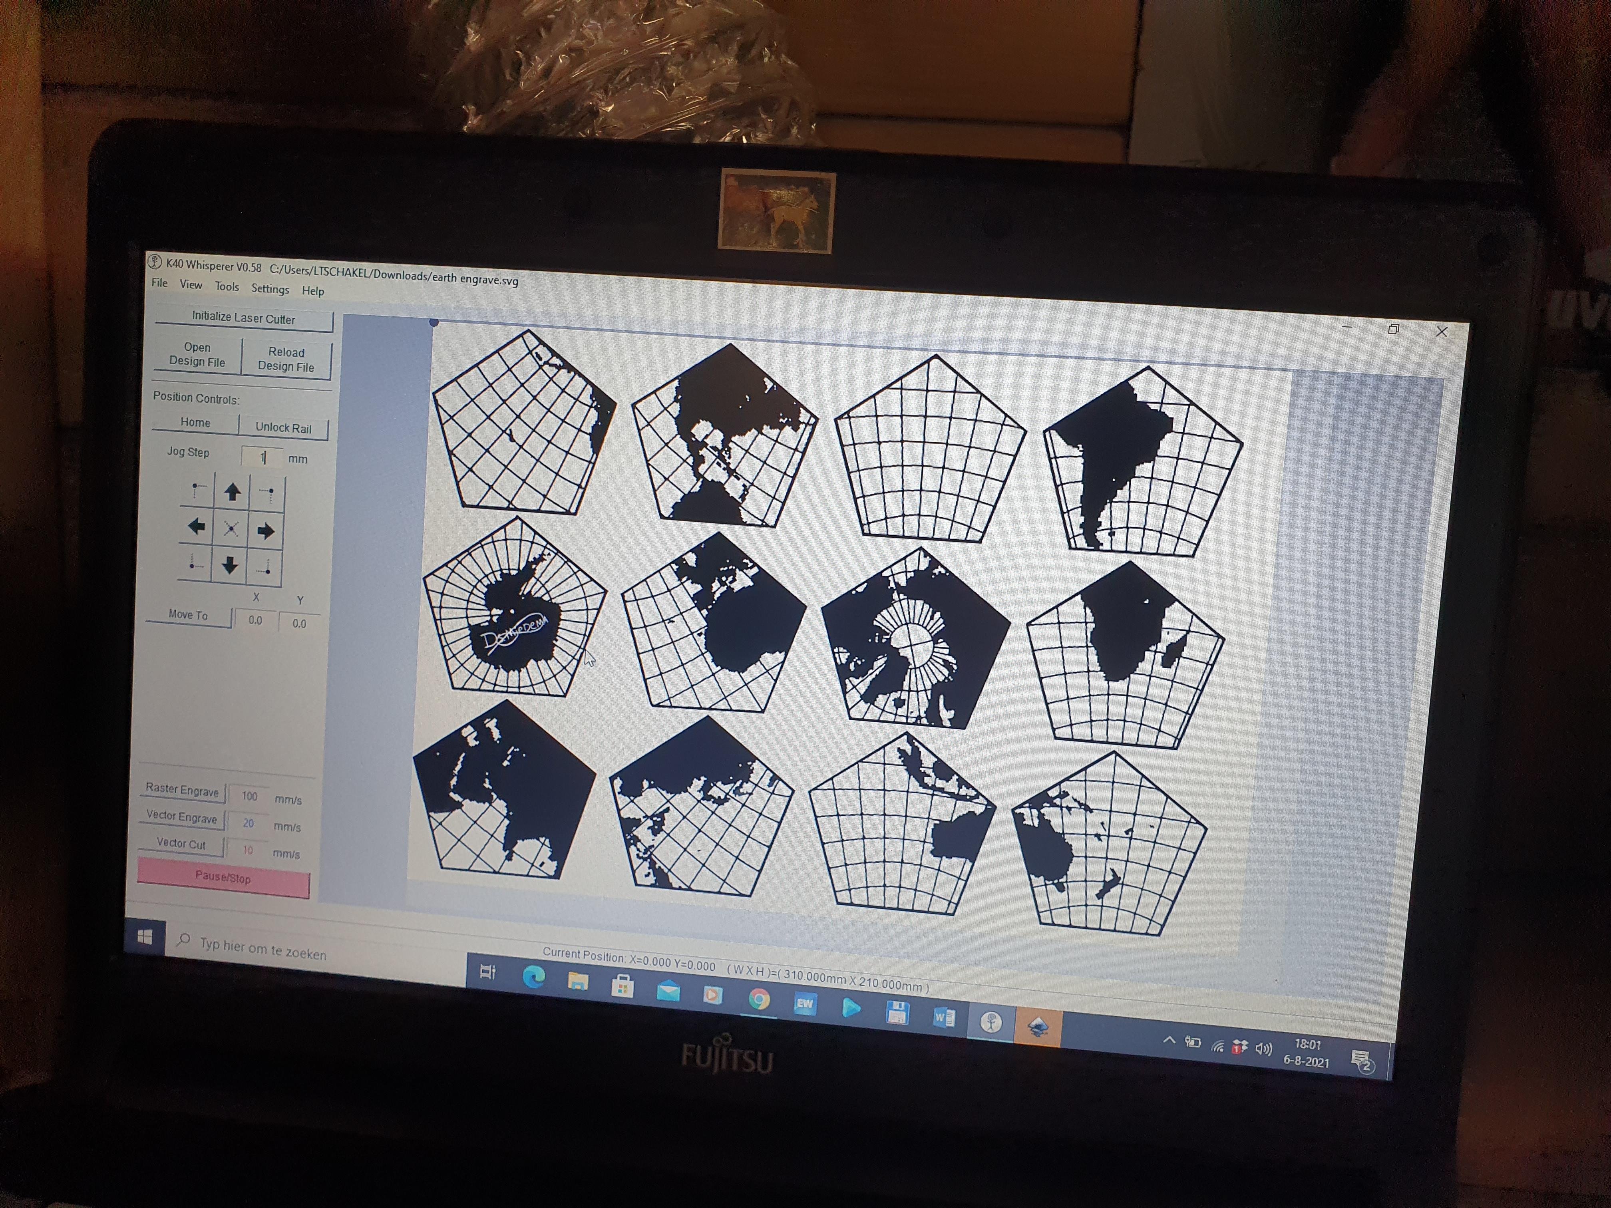Move laser to design center icon
Image resolution: width=1611 pixels, height=1208 pixels.
(x=231, y=528)
